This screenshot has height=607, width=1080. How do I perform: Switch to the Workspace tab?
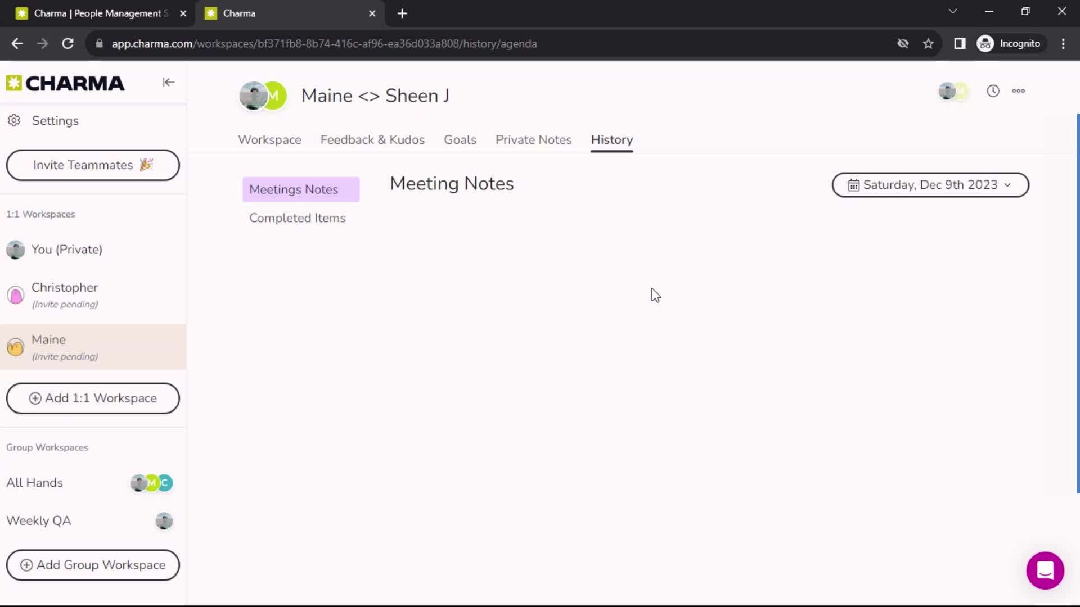[269, 140]
